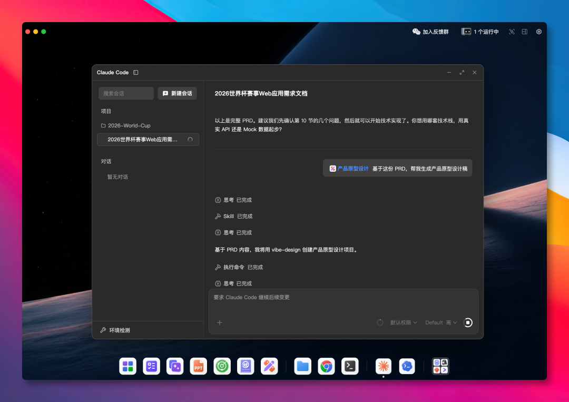Click the 对话 section label in sidebar
The width and height of the screenshot is (569, 402).
[x=106, y=161]
